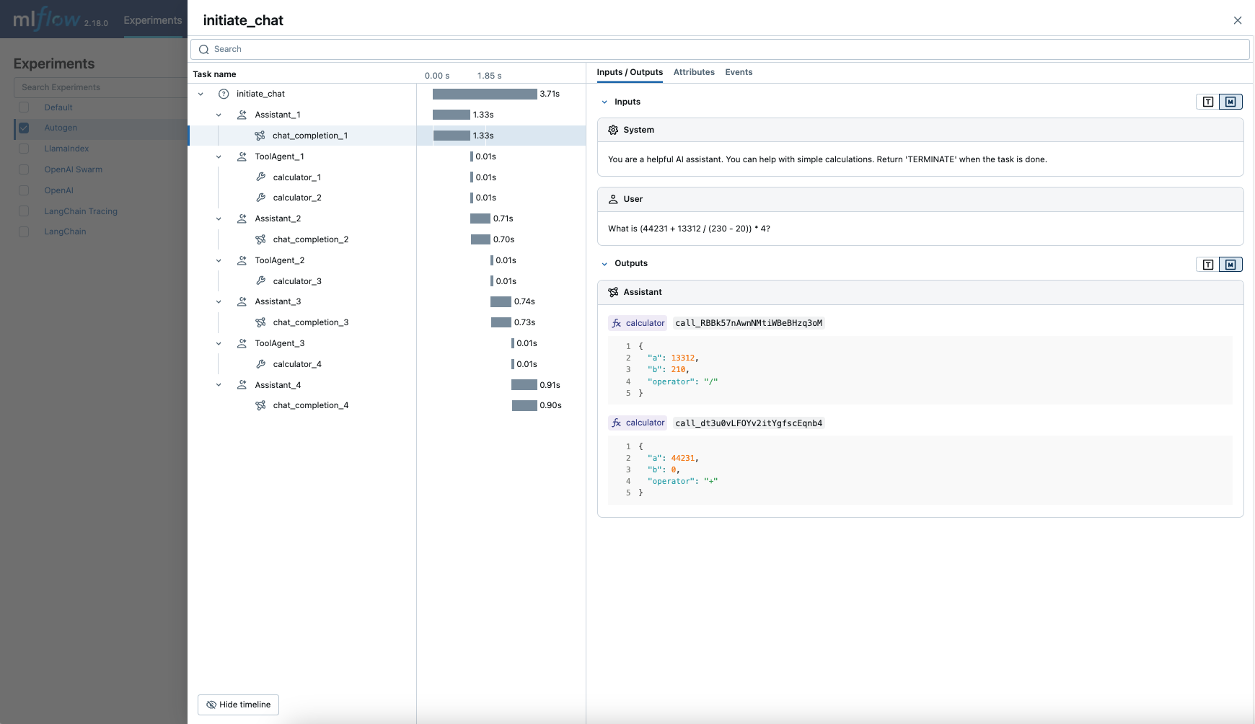Click the agent icon next to Assistant_2

point(242,218)
